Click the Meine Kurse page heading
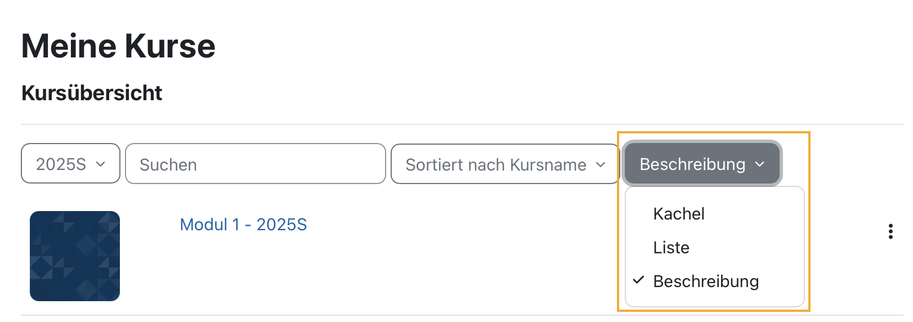This screenshot has width=913, height=322. pos(118,46)
